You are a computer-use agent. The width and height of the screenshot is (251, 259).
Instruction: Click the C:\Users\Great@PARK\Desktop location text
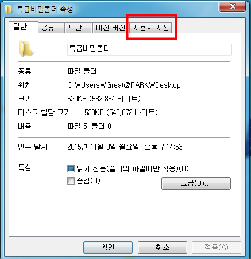[x=124, y=85]
